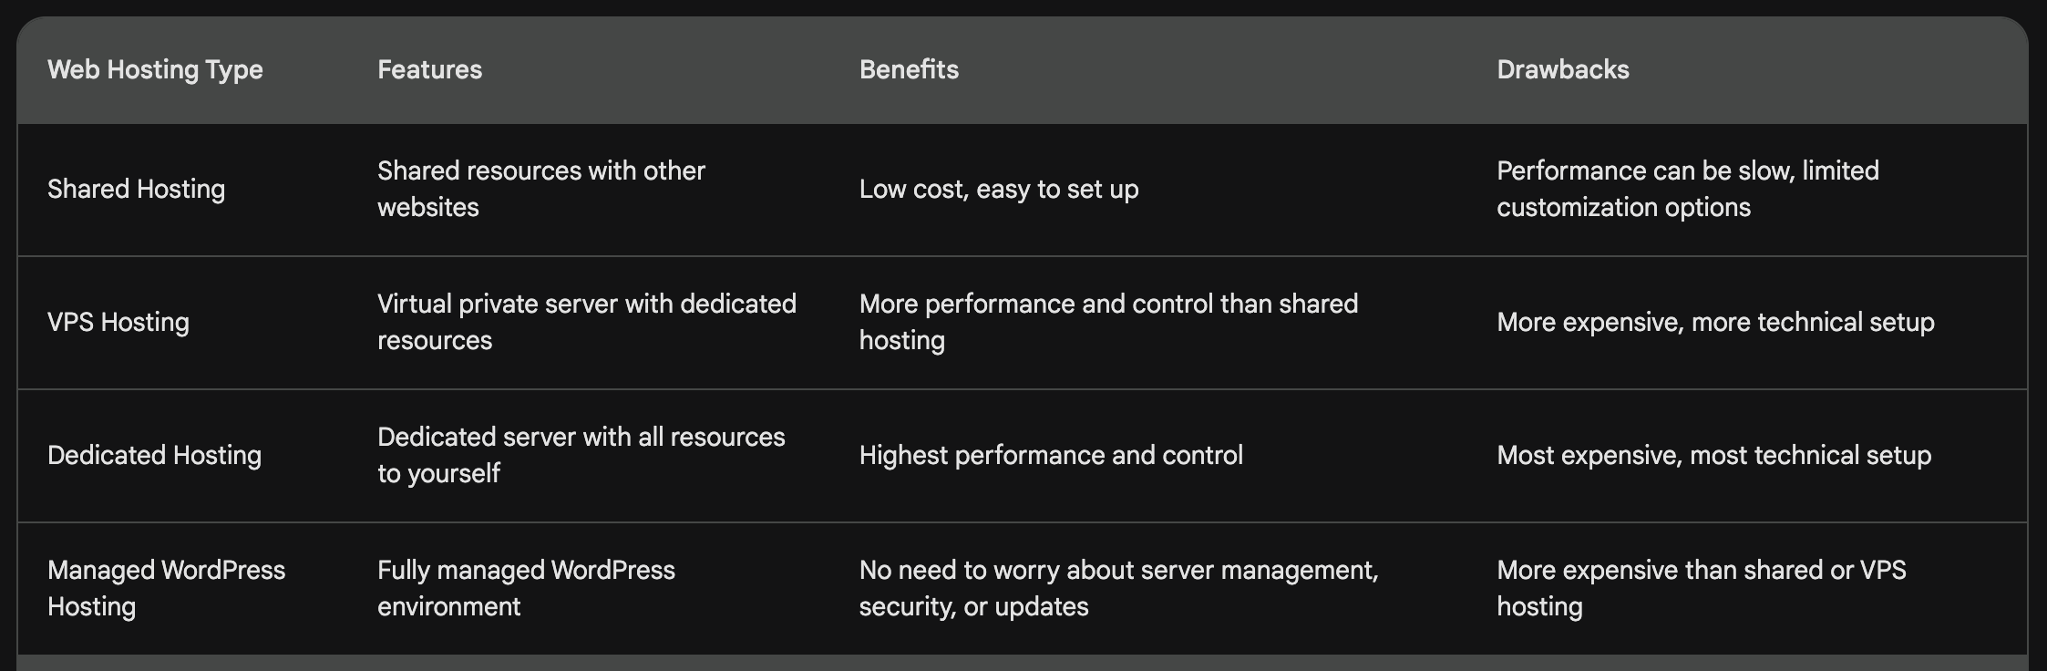The image size is (2047, 671).
Task: Click 'Virtual private server with dedicated resources'
Action: 587,323
